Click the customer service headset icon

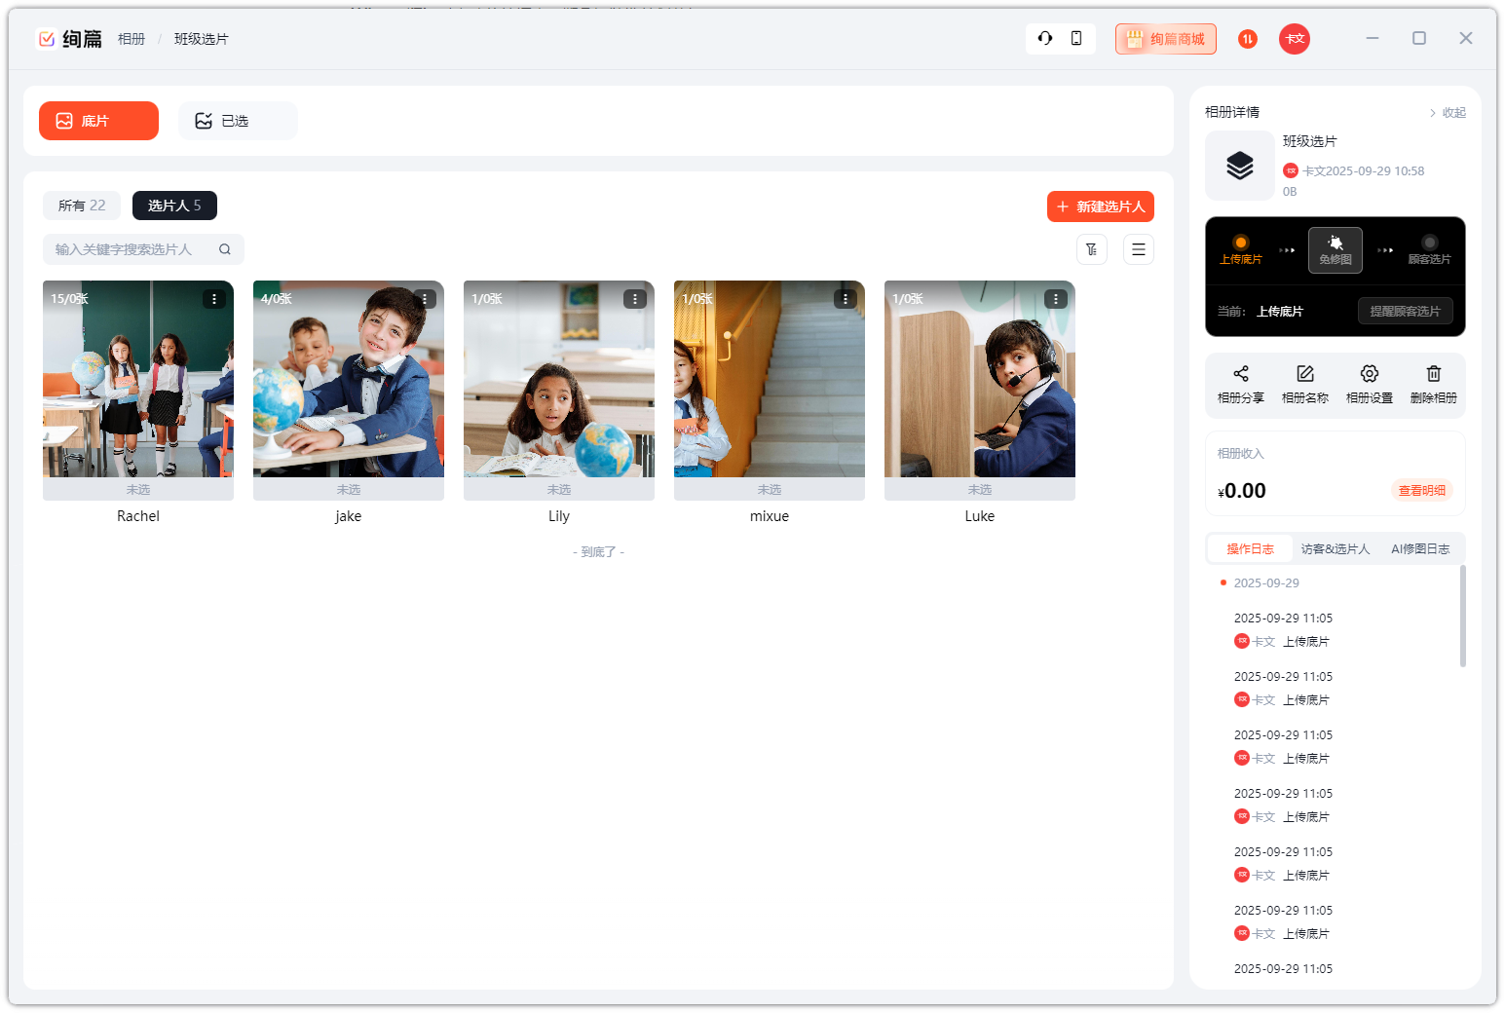click(1045, 38)
